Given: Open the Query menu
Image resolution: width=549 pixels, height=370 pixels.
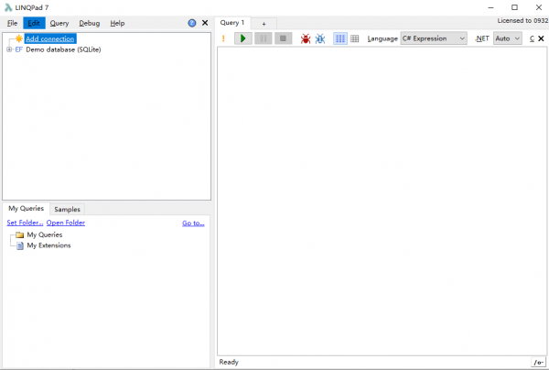Looking at the screenshot, I should click(x=59, y=23).
